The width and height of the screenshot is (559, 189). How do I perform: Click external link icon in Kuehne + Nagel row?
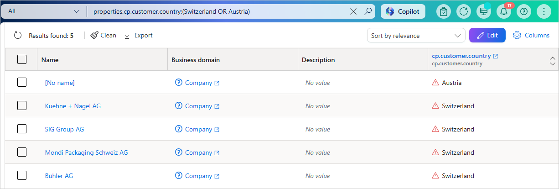tap(217, 106)
